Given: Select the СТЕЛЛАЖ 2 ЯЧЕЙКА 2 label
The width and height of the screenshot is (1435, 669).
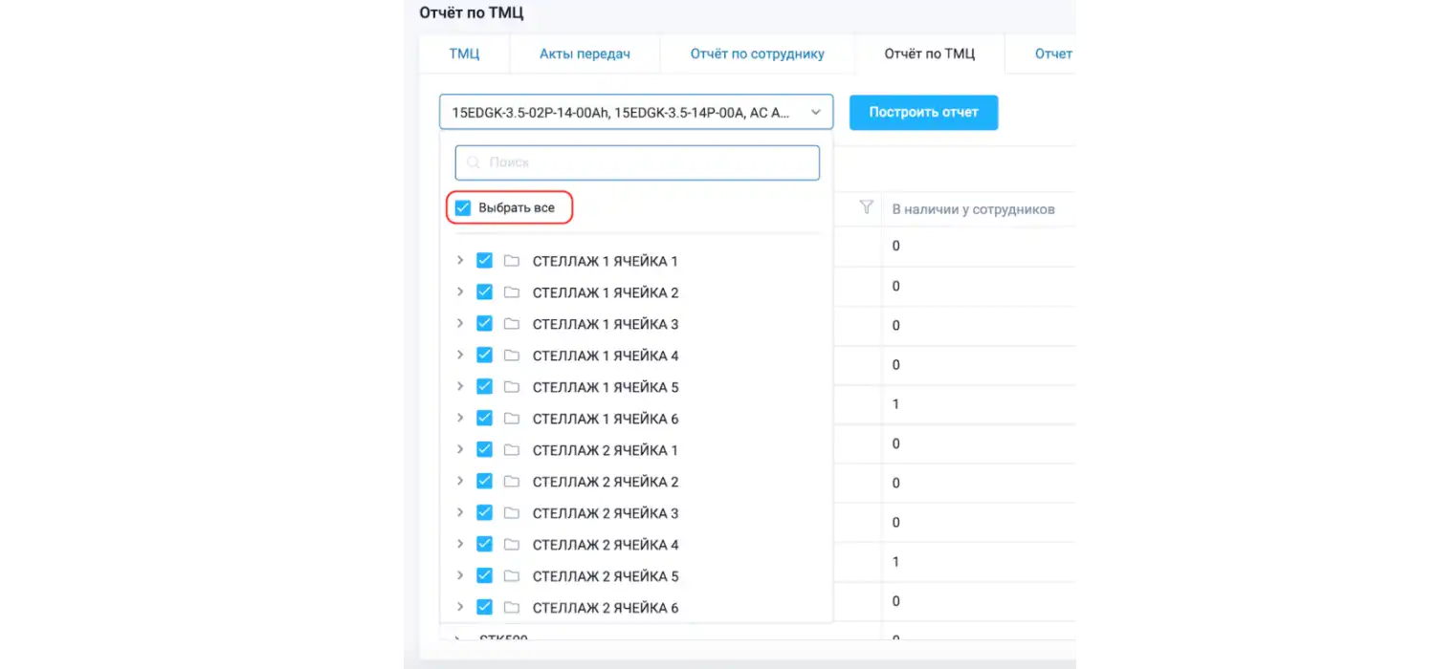Looking at the screenshot, I should coord(605,482).
